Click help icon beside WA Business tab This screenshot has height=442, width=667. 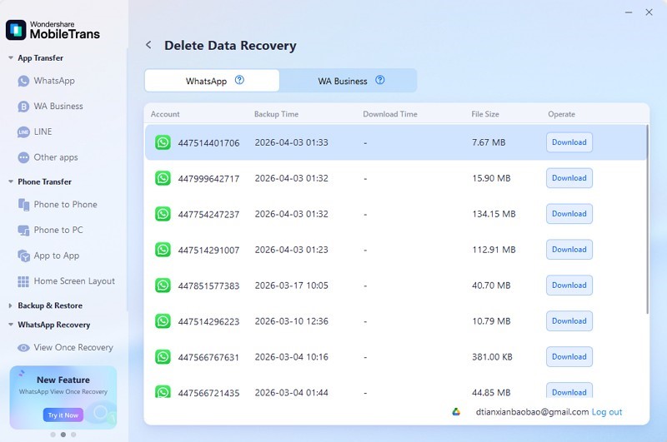[x=380, y=81]
